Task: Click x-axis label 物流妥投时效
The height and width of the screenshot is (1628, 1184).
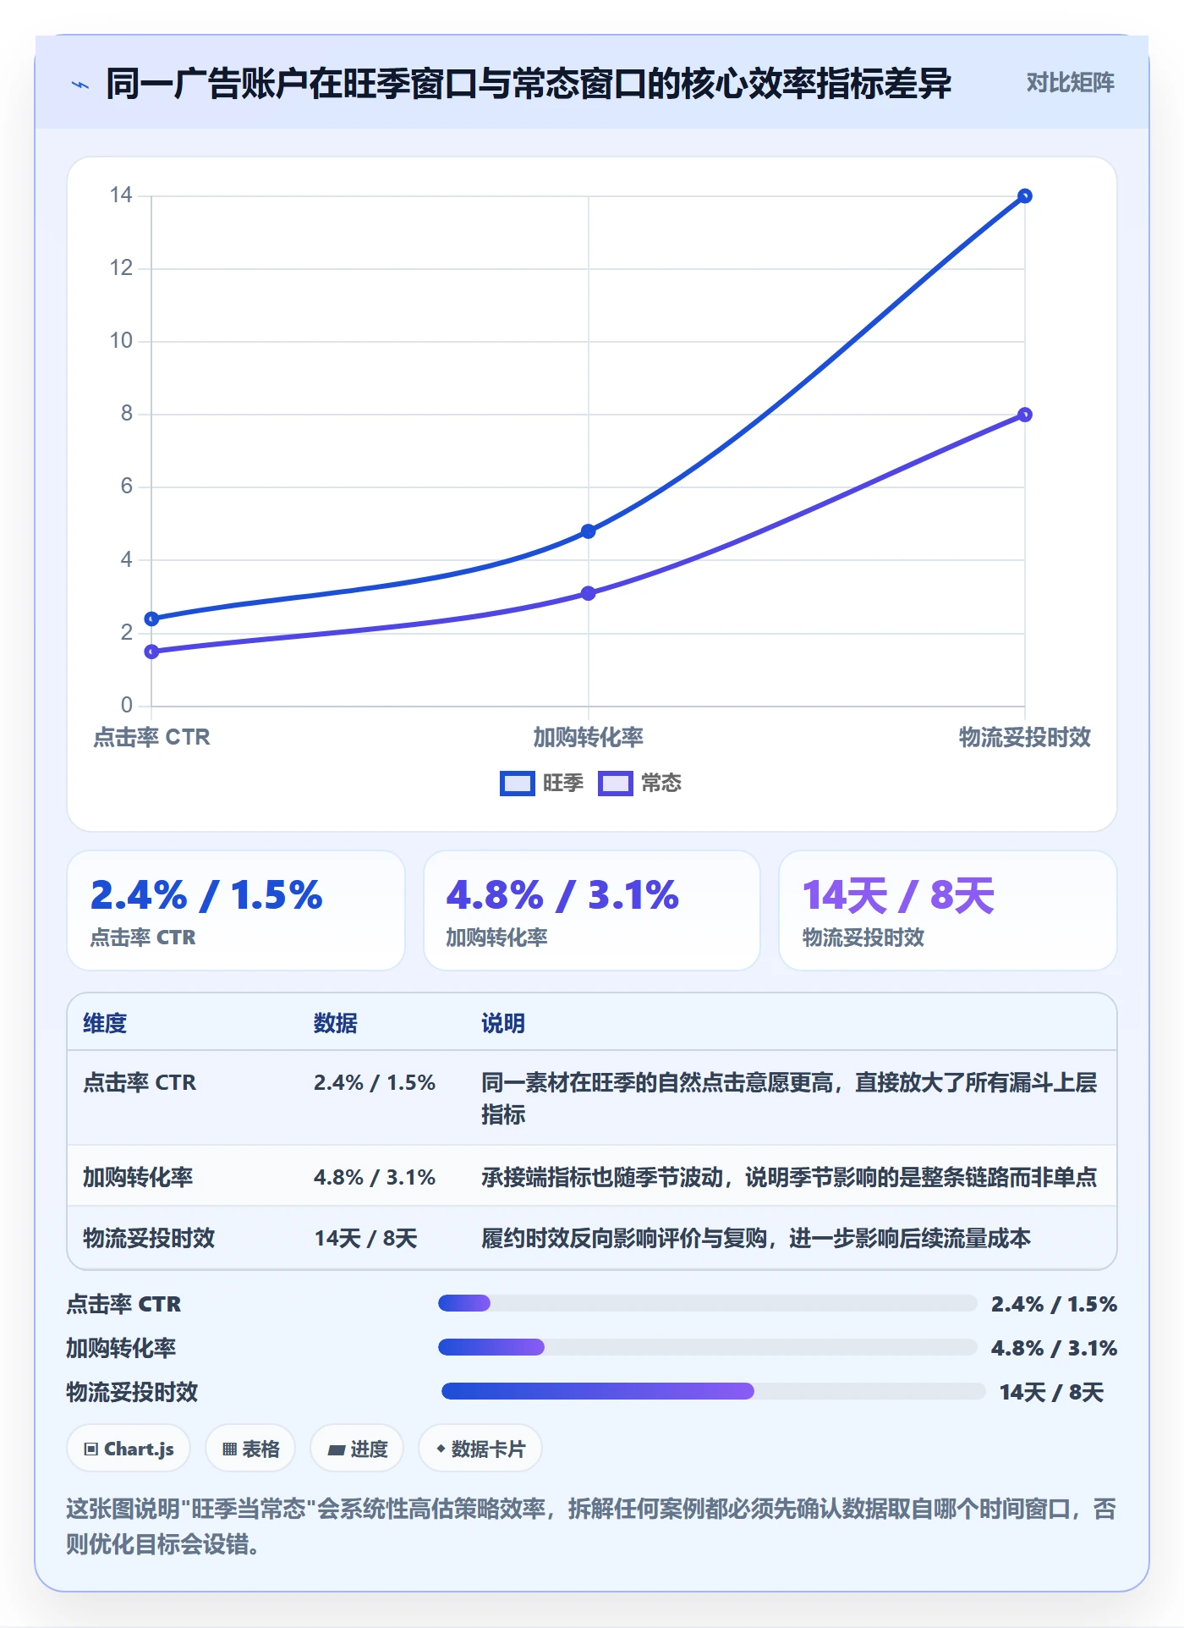Action: (x=1024, y=737)
